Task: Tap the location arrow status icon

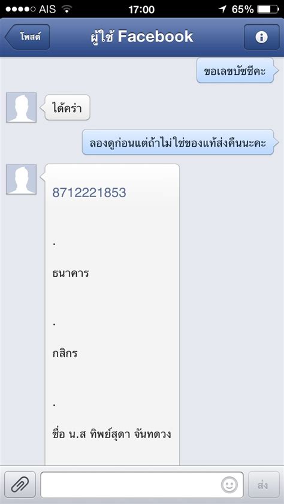Action: point(223,10)
